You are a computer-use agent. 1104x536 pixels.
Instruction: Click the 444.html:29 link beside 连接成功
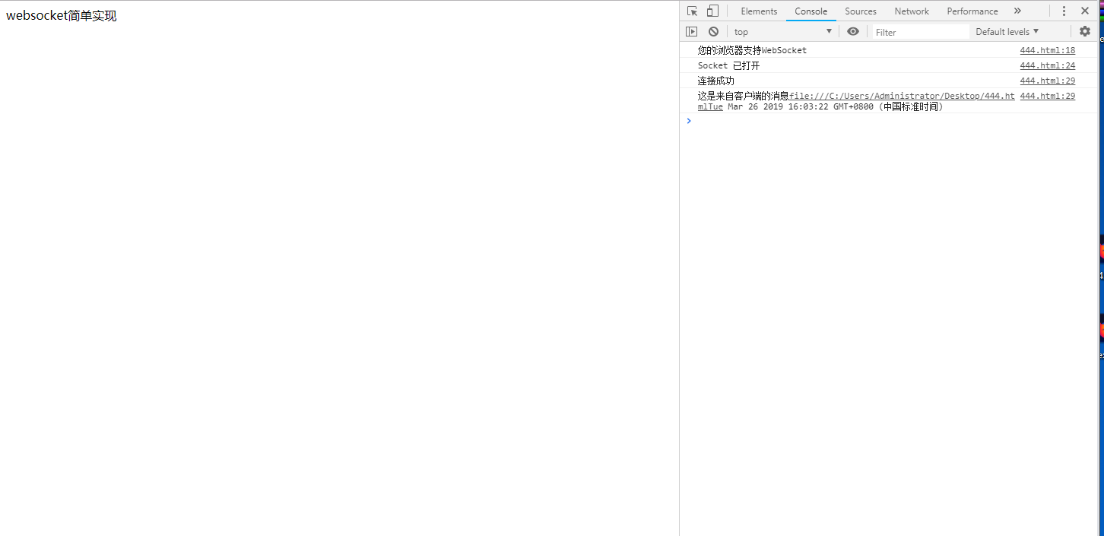click(x=1047, y=81)
